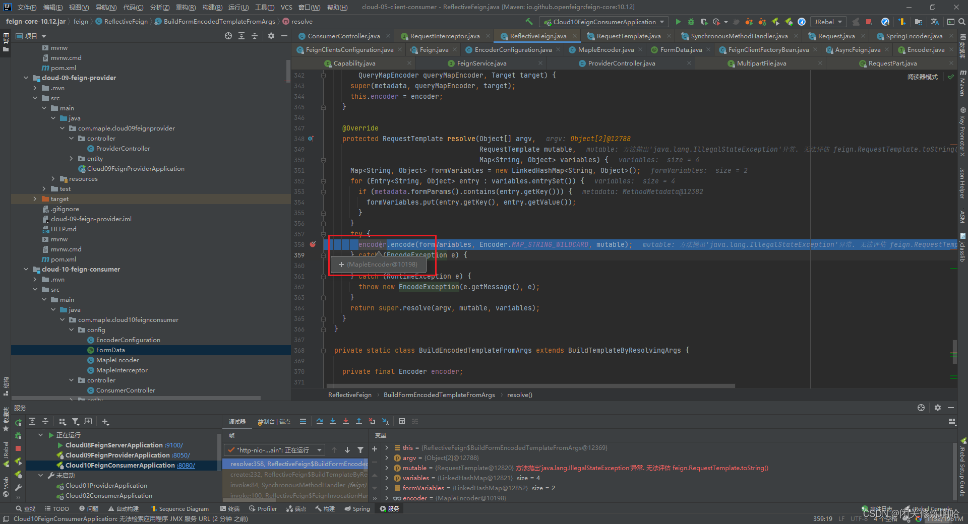Switch to RequestTemplate.java tab
This screenshot has height=524, width=968.
coord(628,36)
